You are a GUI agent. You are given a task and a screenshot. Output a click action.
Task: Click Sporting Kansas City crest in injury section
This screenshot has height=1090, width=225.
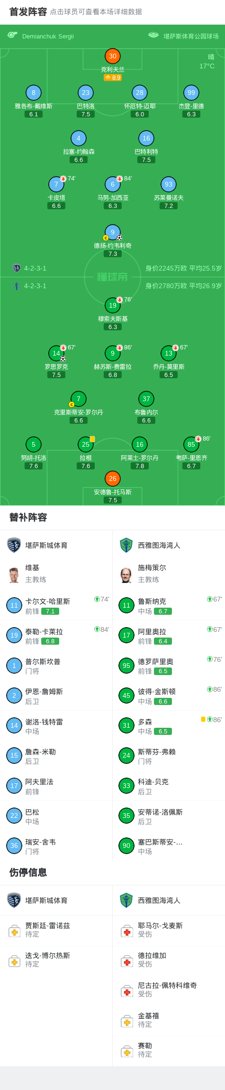(14, 900)
